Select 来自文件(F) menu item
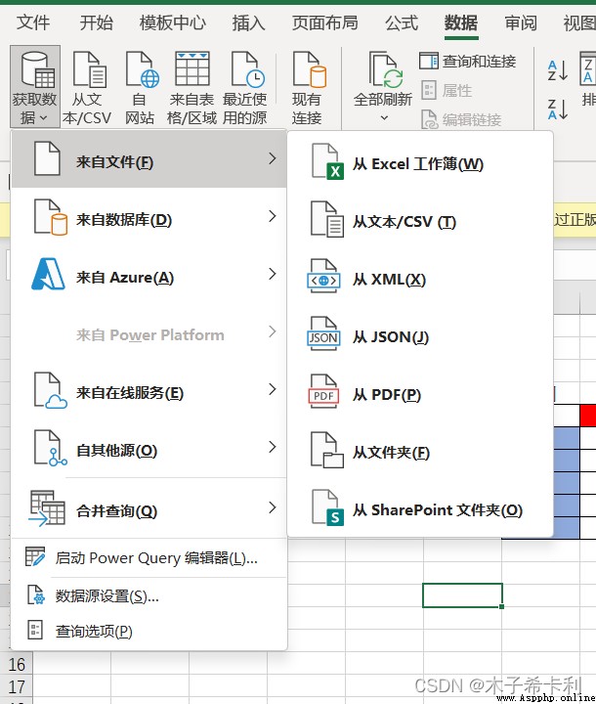Viewport: 596px width, 704px height. pyautogui.click(x=149, y=159)
